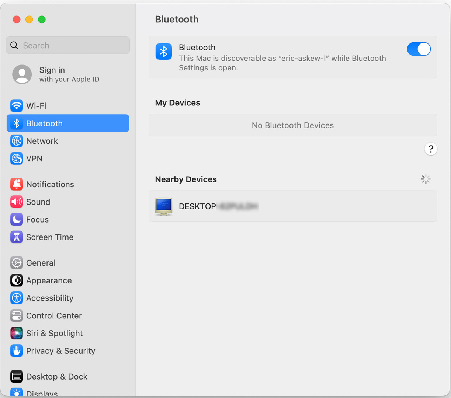Open the General settings pane
The image size is (451, 398).
[41, 263]
